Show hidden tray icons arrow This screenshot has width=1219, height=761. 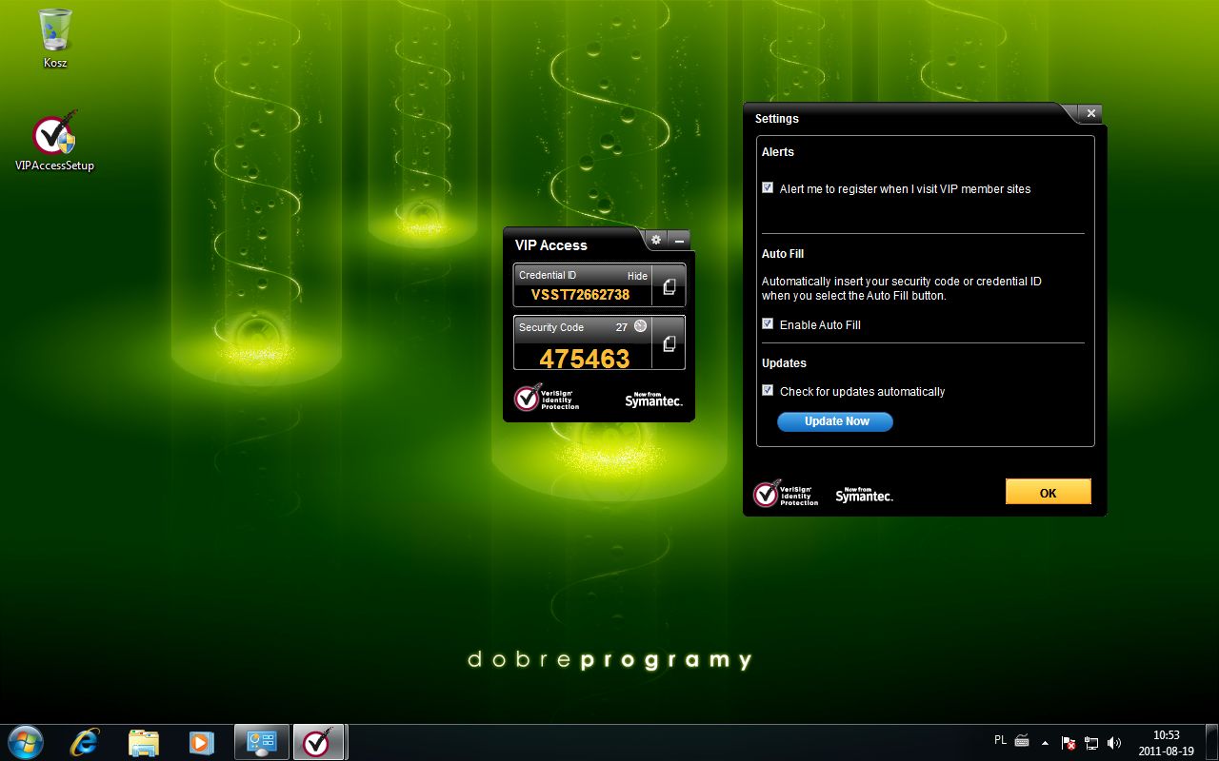pyautogui.click(x=1045, y=742)
